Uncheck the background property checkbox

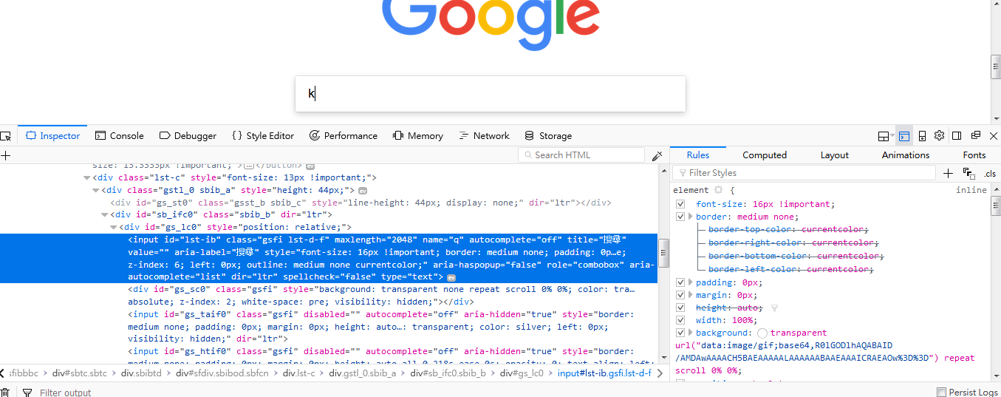point(681,333)
